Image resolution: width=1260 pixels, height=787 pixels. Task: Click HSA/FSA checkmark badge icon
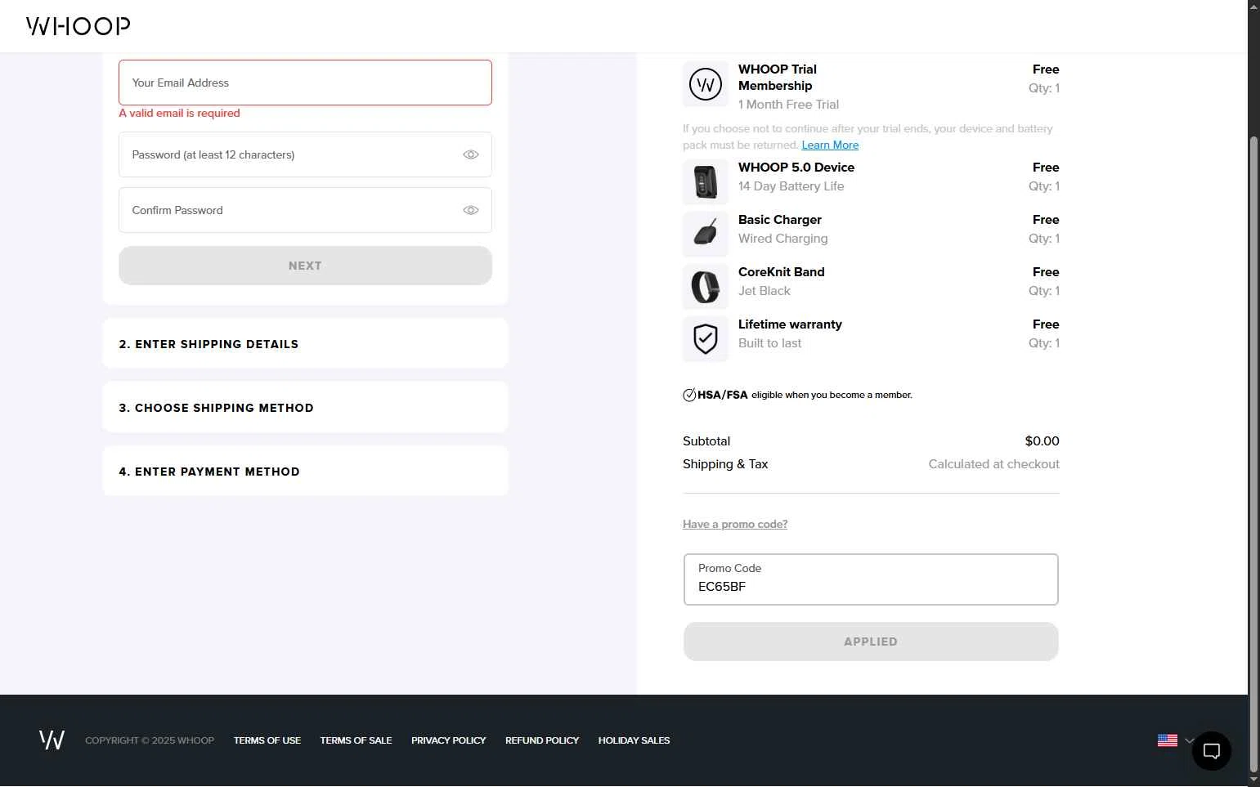[x=689, y=396]
